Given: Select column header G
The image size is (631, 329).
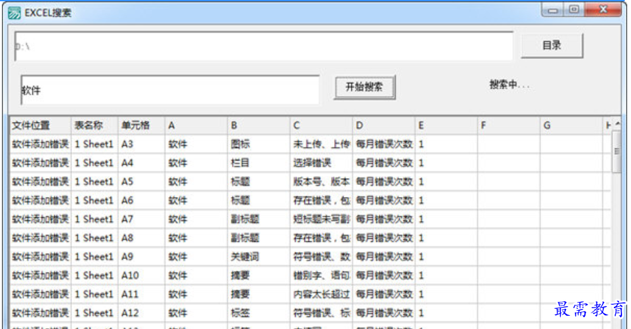Looking at the screenshot, I should 572,125.
